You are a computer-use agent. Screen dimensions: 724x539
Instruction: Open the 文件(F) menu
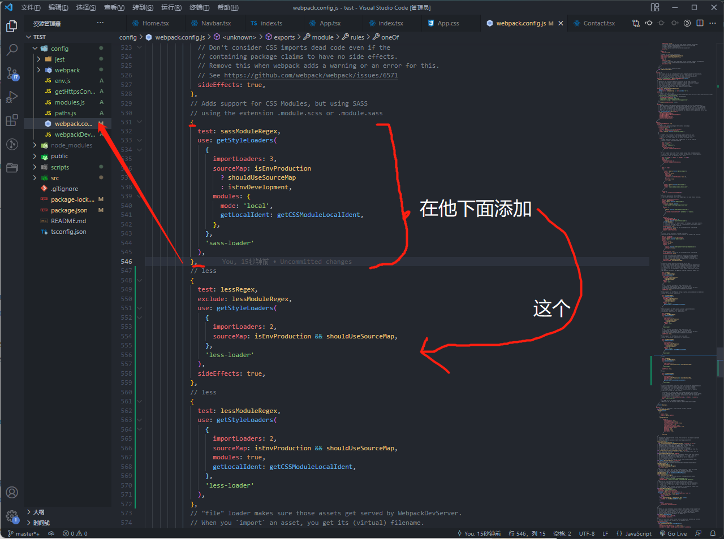pos(31,7)
